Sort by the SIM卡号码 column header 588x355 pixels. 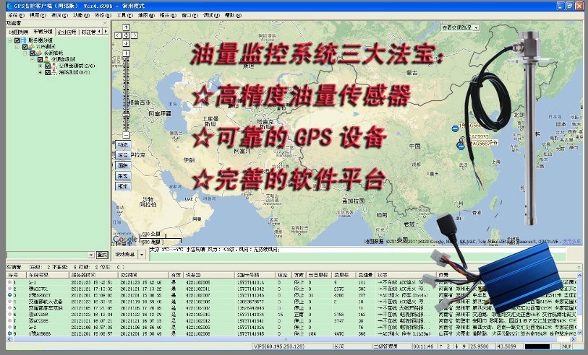click(x=256, y=275)
